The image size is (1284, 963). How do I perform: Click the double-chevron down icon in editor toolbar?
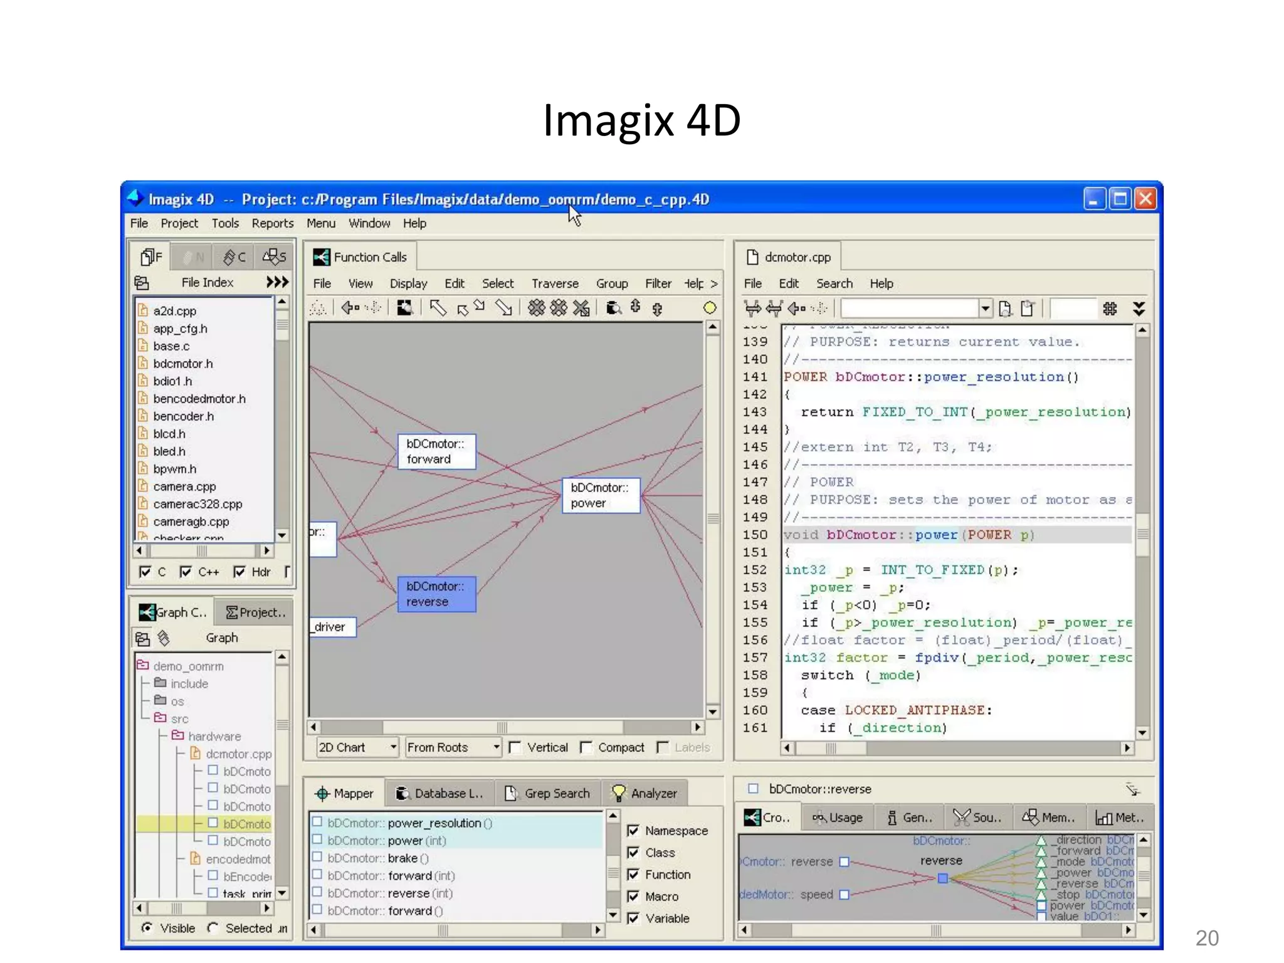pyautogui.click(x=1139, y=308)
